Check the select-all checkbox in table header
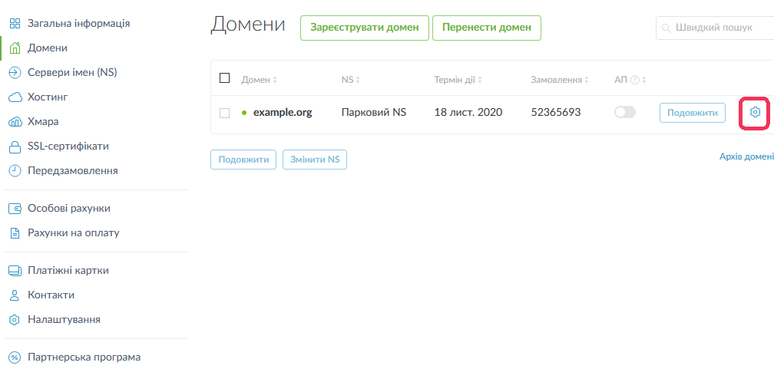This screenshot has height=369, width=774. [x=224, y=78]
